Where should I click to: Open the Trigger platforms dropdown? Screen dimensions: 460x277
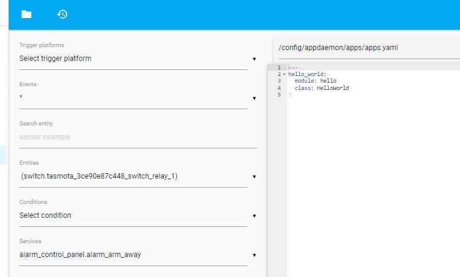tap(138, 59)
